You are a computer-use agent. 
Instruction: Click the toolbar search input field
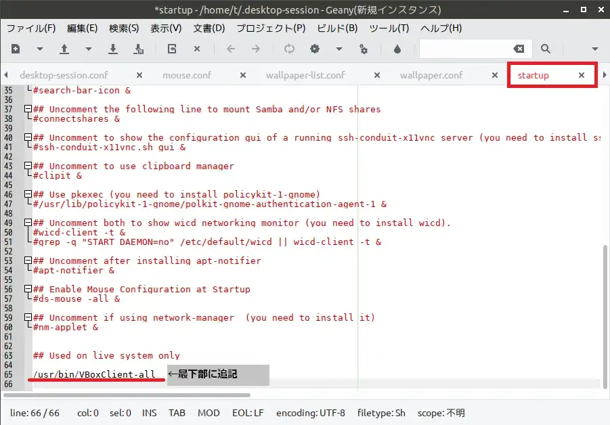(x=464, y=49)
